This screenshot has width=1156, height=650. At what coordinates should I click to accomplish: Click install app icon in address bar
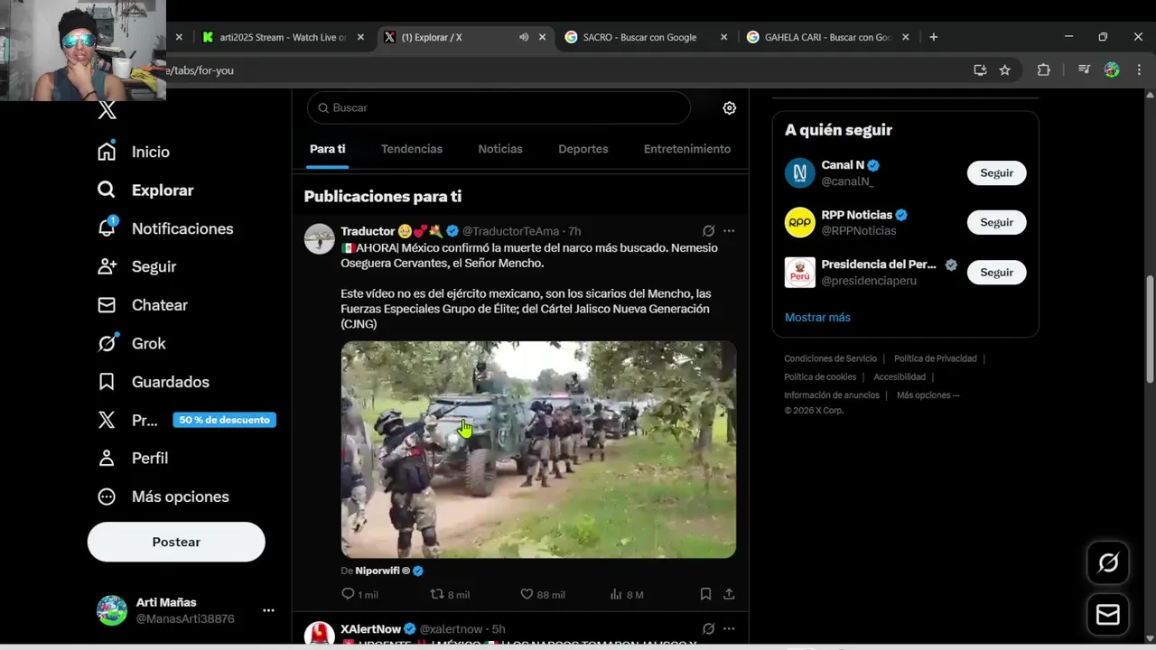[x=980, y=70]
